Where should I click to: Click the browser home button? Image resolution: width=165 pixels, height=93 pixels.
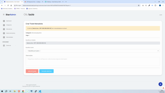(x=11, y=5)
